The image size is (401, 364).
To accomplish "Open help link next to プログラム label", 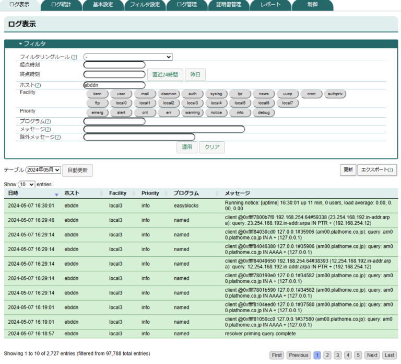I will [48, 121].
